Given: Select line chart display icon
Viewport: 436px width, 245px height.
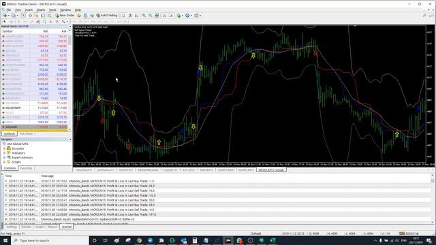Looking at the screenshot, I should click(x=136, y=16).
